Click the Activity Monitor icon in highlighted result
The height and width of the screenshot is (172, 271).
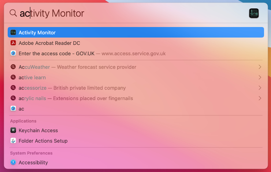(13, 33)
